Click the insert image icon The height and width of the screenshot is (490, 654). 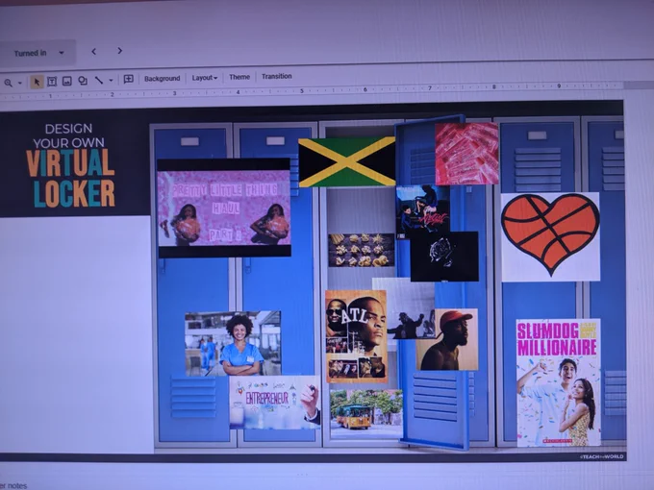[66, 81]
